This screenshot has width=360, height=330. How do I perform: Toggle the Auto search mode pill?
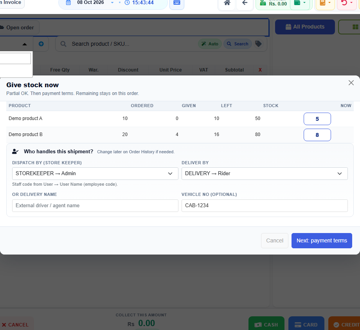(210, 44)
